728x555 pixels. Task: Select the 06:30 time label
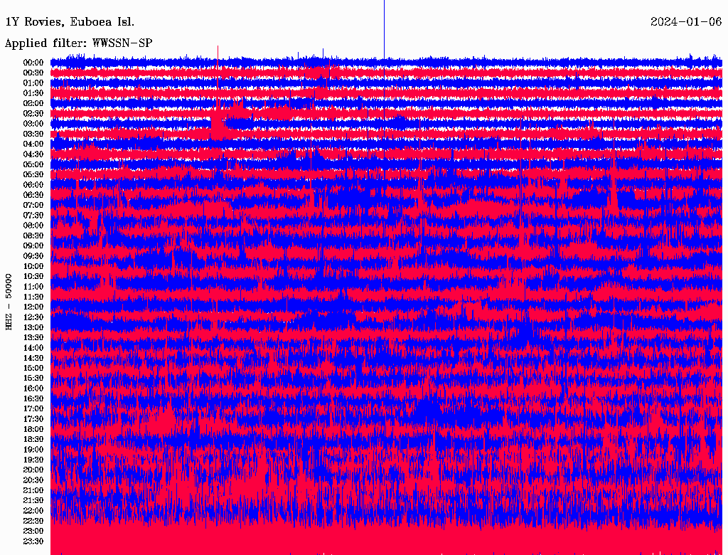(33, 195)
